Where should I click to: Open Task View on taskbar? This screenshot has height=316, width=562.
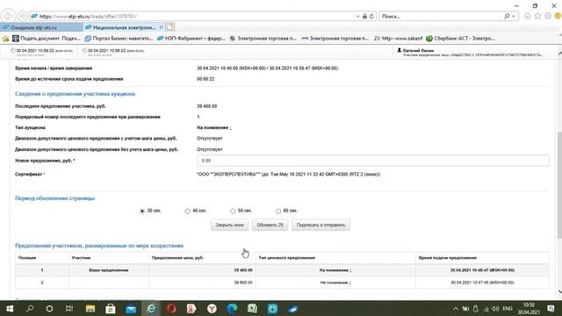pos(69,308)
